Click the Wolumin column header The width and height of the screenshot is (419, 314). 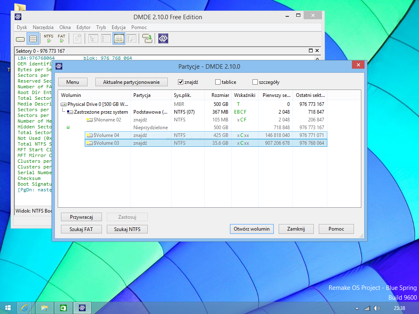[x=95, y=95]
